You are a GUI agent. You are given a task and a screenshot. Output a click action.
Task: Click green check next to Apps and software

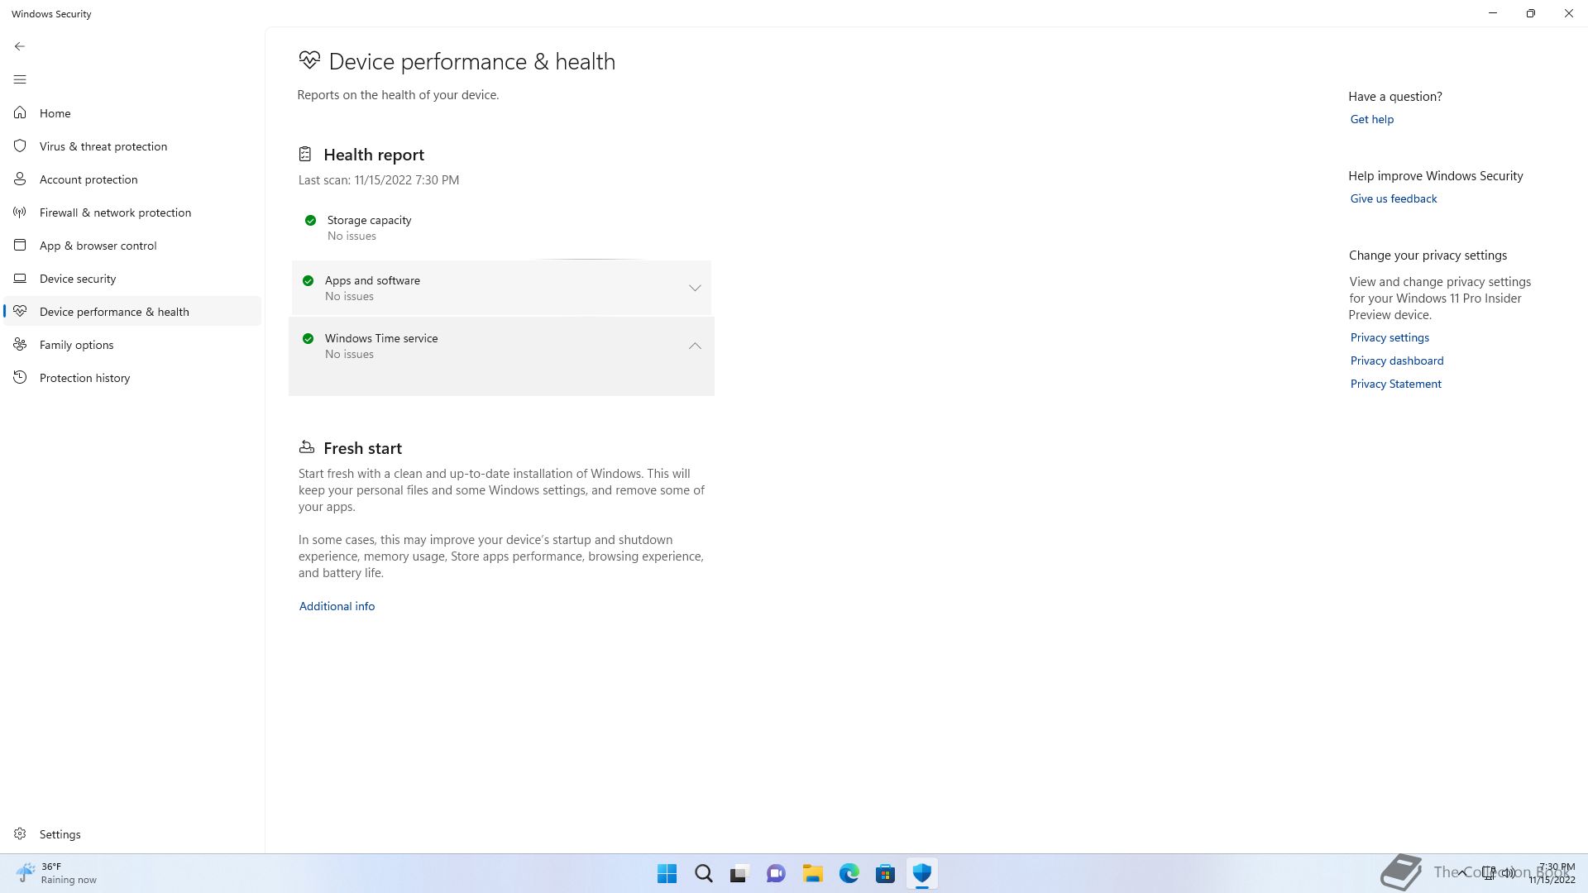308,280
